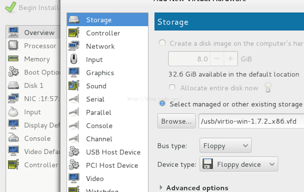The image size is (304, 192).
Task: Open the Bus type Floppy dropdown
Action: (x=226, y=146)
